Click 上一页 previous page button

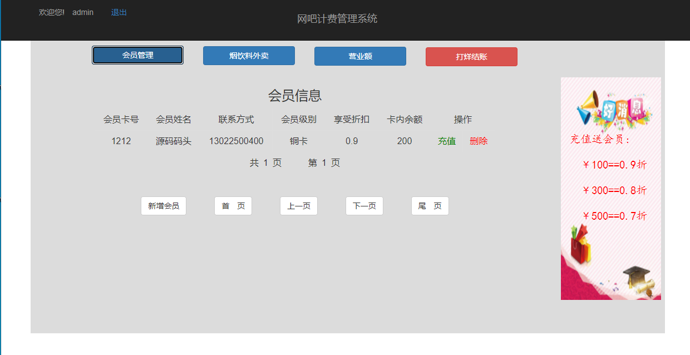click(298, 205)
